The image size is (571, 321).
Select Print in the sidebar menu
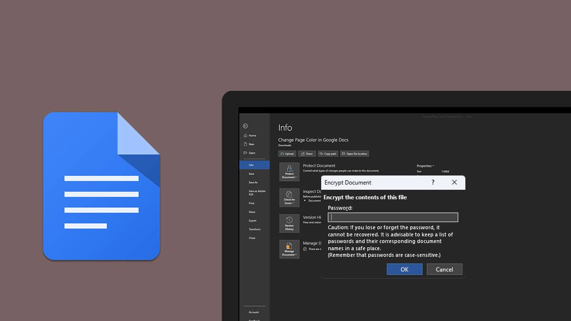click(x=251, y=203)
